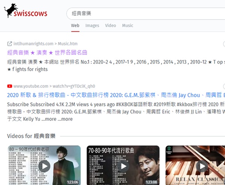Play the 80~90年代经典老歌 video
The width and height of the screenshot is (225, 185).
44,166
